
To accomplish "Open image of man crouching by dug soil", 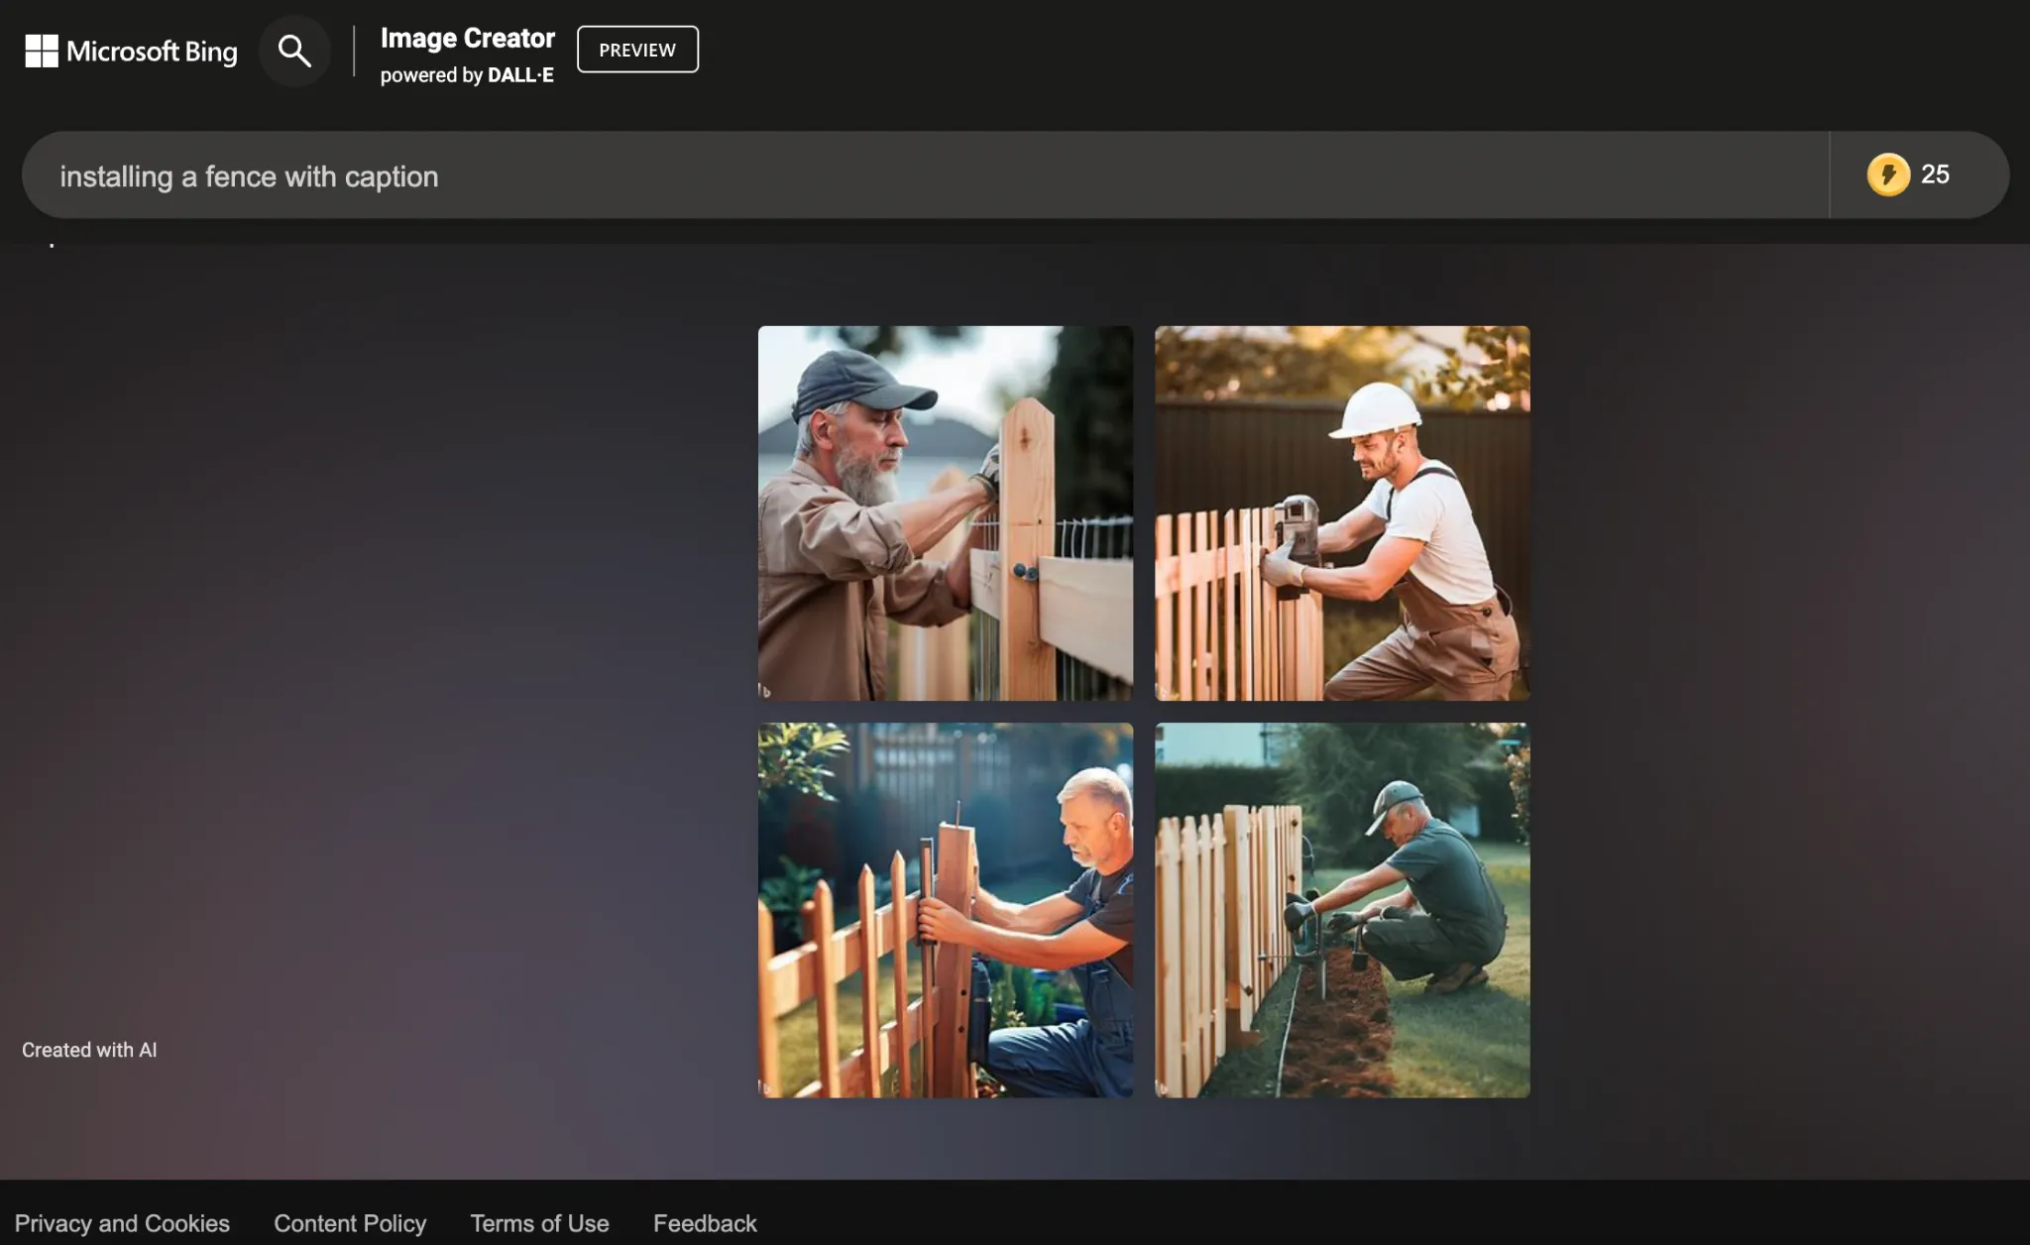I will point(1341,909).
